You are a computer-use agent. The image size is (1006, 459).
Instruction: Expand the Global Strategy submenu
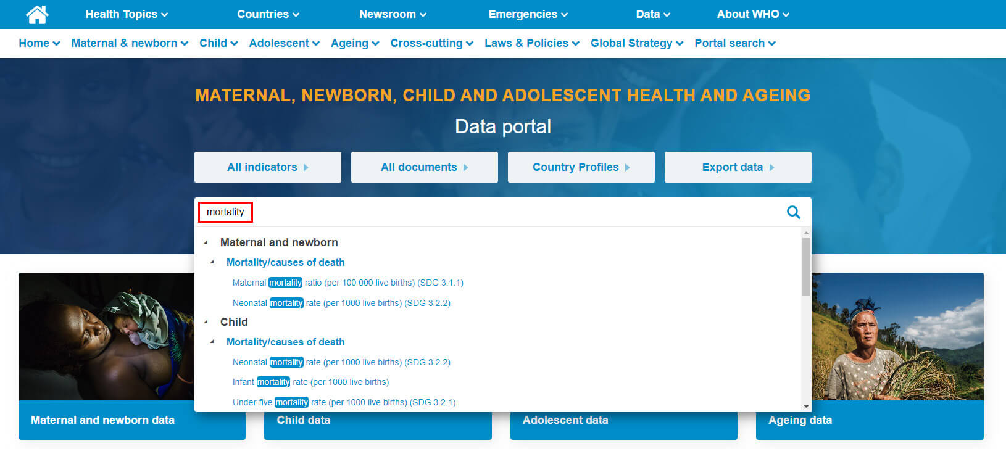(637, 43)
